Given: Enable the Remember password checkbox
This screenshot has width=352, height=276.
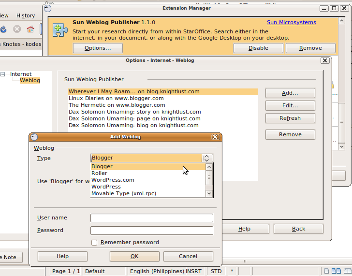Looking at the screenshot, I should [x=94, y=243].
